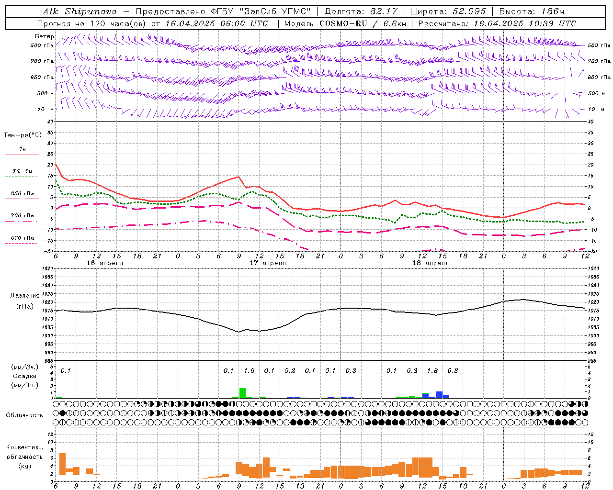Click the 985 label on right pressure axis
The image size is (613, 490).
click(x=592, y=361)
